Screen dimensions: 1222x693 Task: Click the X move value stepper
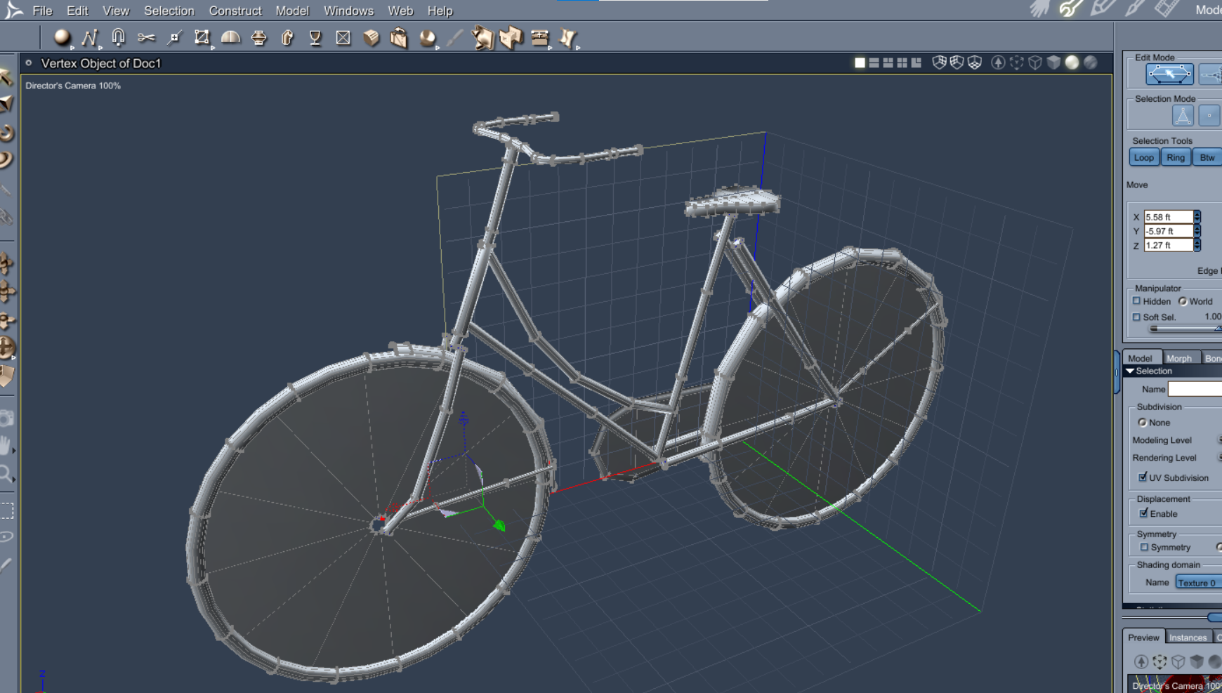click(1197, 217)
